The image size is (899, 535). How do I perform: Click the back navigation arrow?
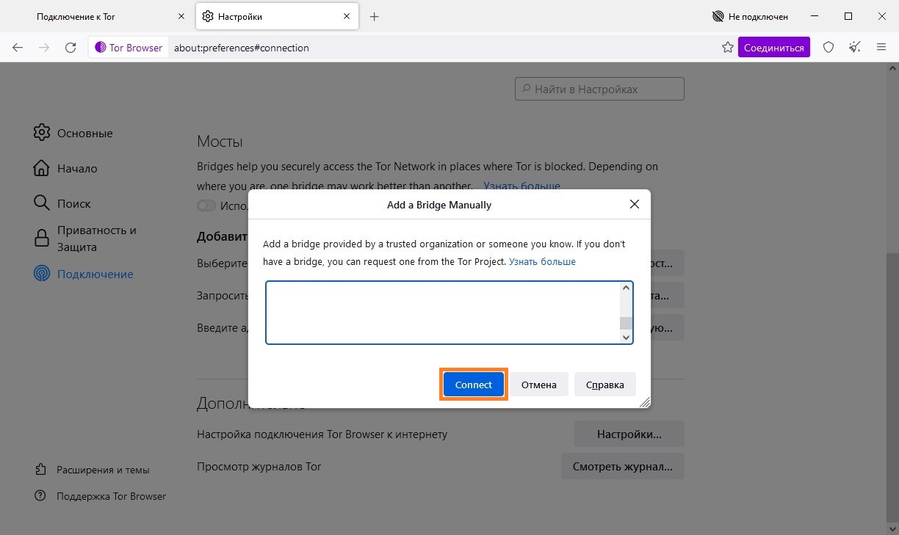pos(18,48)
